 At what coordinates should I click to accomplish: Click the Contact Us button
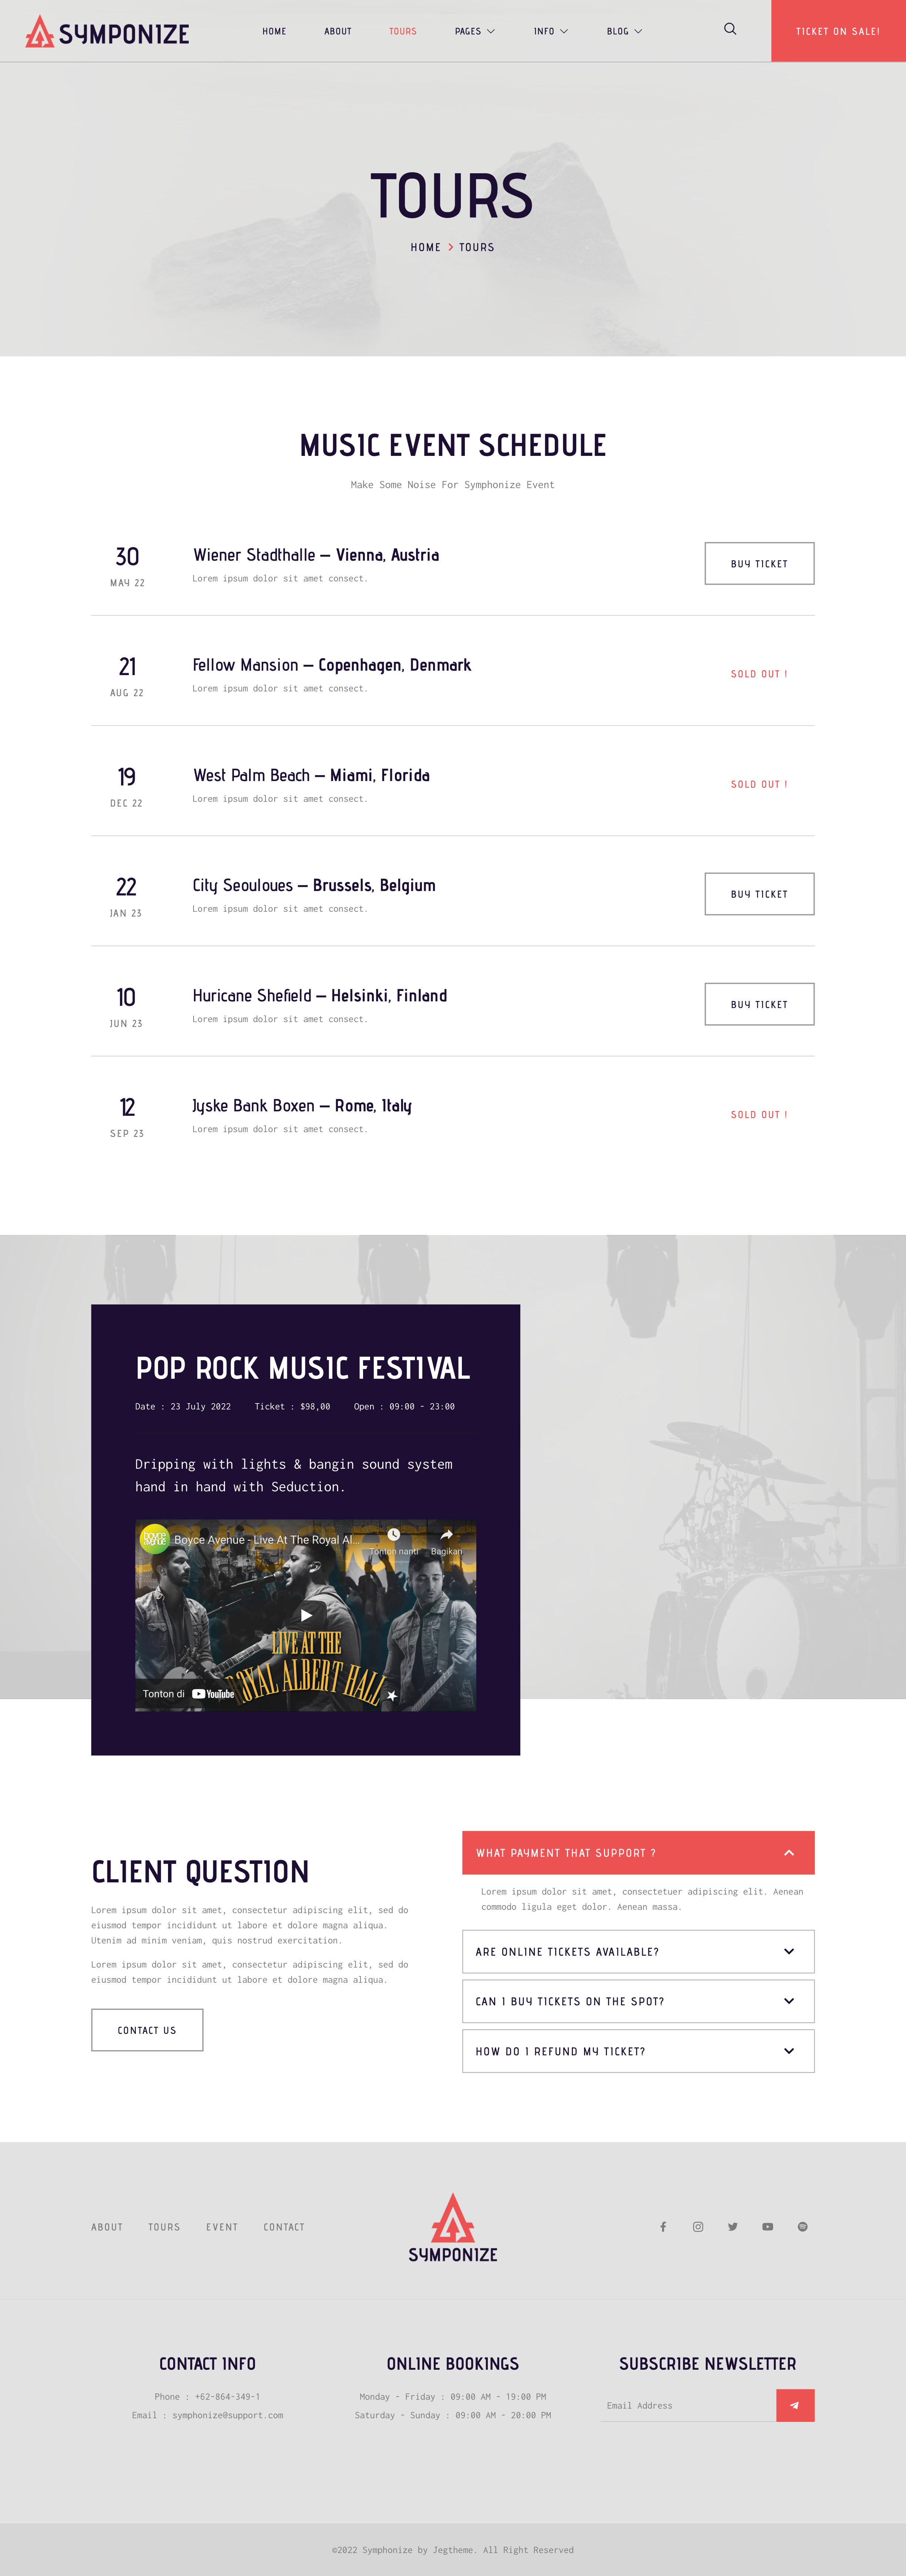[x=147, y=2030]
